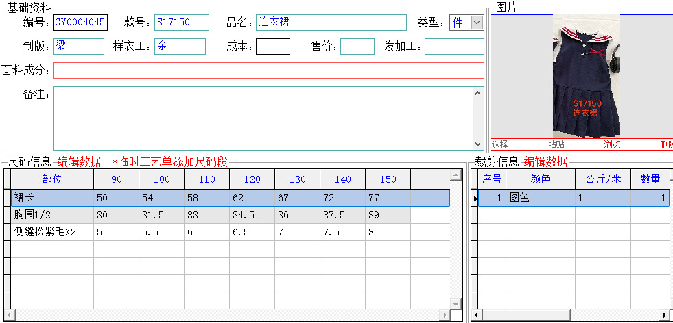Screen dimensions: 673x323
Task: Select the size 110 column header
Action: click(207, 179)
